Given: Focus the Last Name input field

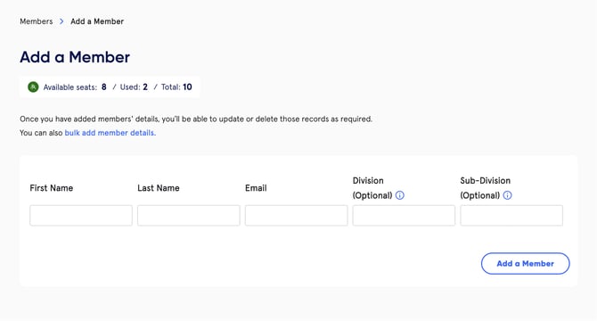Looking at the screenshot, I should pos(189,216).
